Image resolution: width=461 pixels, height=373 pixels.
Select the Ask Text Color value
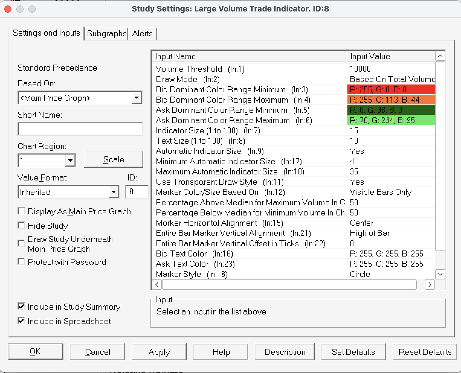click(387, 264)
